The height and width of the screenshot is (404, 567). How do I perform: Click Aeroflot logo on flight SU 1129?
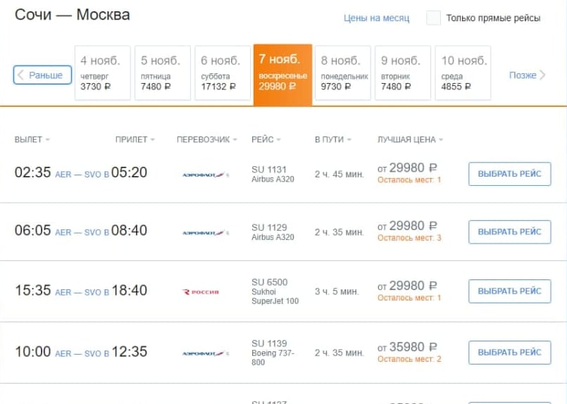tap(205, 232)
